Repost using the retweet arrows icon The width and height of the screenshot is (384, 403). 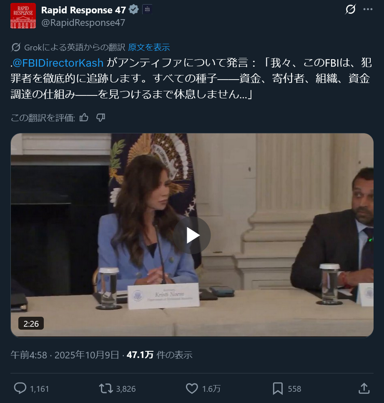106,388
